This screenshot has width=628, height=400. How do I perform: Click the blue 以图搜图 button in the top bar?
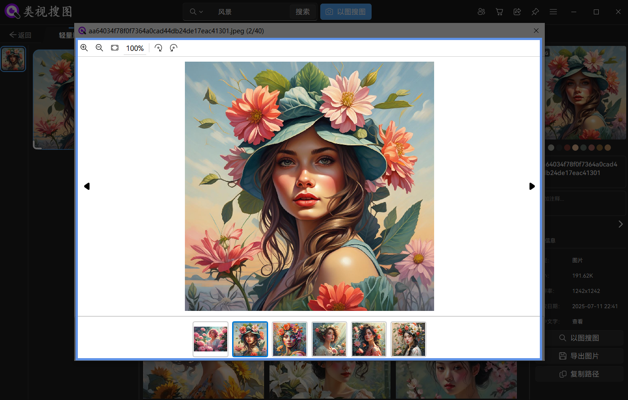(346, 12)
